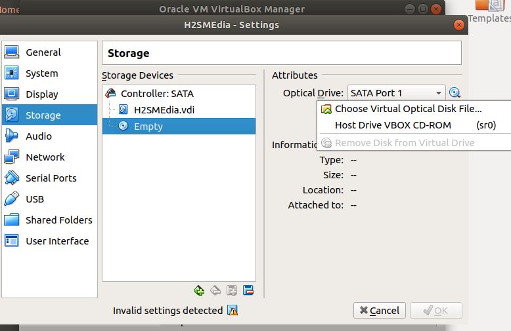
Task: Click the Location label
Action: pos(323,190)
